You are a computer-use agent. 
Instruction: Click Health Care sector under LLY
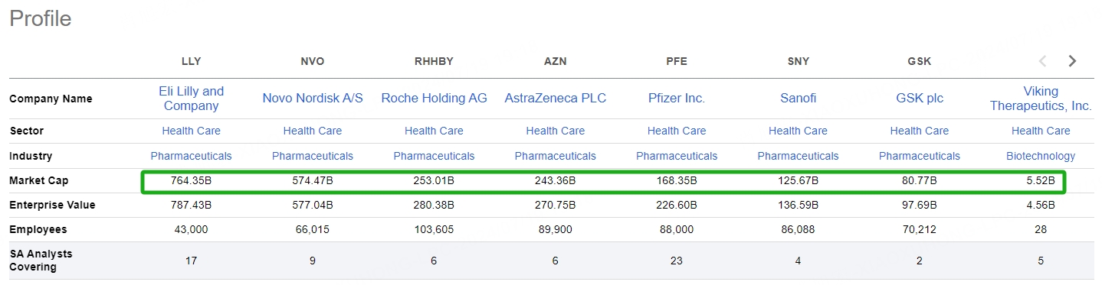pos(192,131)
